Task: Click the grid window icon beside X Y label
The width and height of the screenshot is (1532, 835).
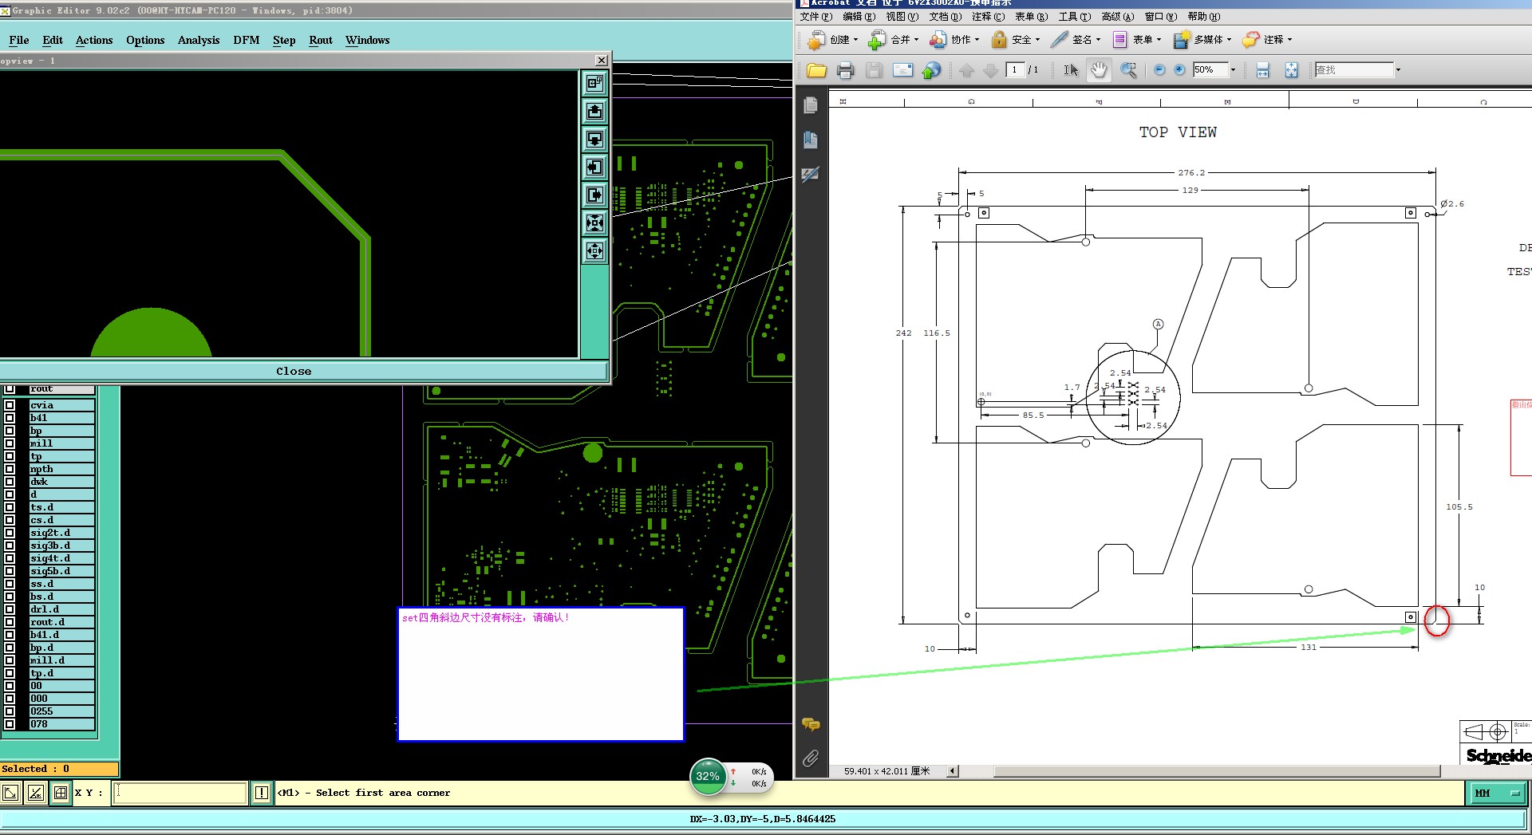Action: (x=61, y=793)
